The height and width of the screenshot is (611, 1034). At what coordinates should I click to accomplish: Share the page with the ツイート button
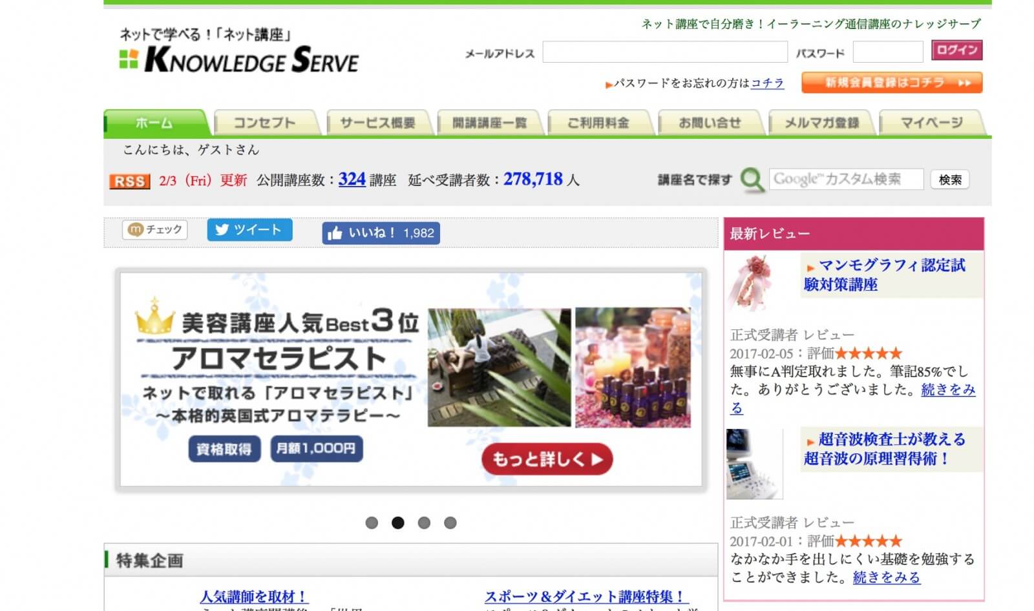[249, 229]
